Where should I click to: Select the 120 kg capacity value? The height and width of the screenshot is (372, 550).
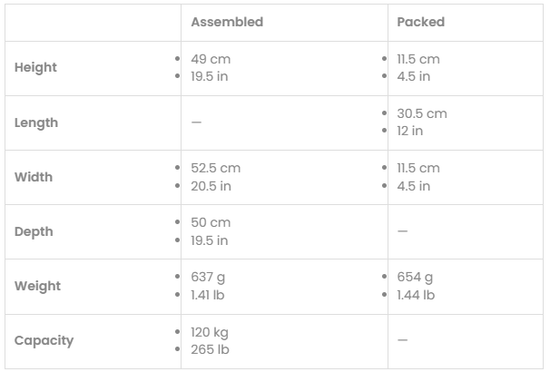[x=210, y=332]
